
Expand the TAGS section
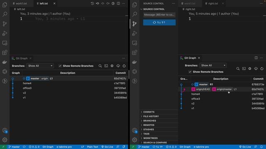[x=159, y=134]
